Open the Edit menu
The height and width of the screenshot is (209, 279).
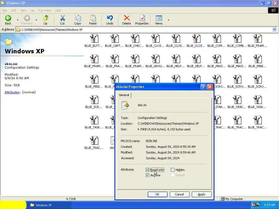(14, 10)
